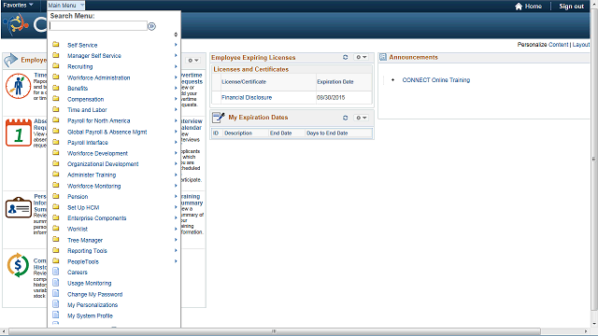The image size is (598, 336).
Task: Click the Tree Manager folder icon
Action: tap(56, 240)
